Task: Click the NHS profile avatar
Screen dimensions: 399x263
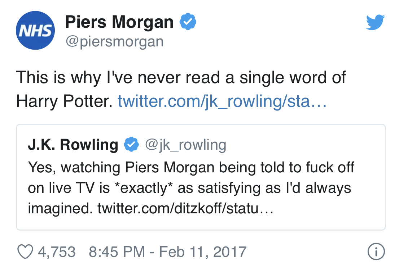Action: [35, 31]
